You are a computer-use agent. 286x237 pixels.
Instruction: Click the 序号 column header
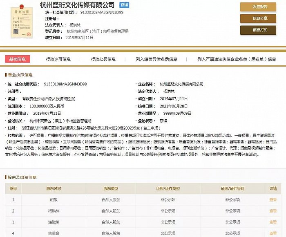(13, 189)
